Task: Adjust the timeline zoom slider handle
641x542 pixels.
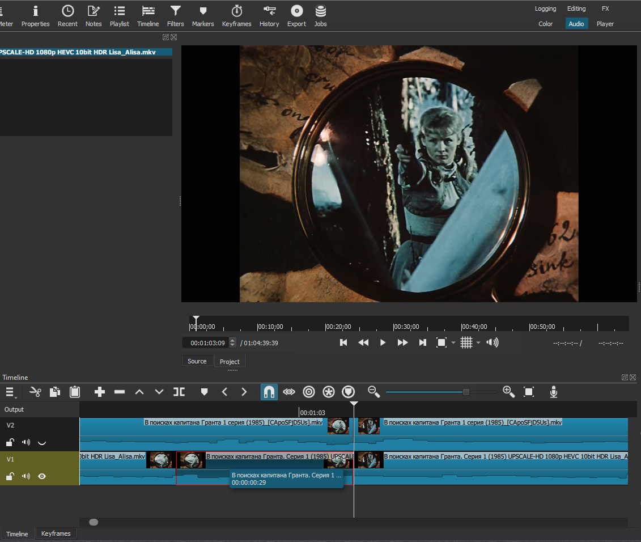Action: (x=466, y=392)
